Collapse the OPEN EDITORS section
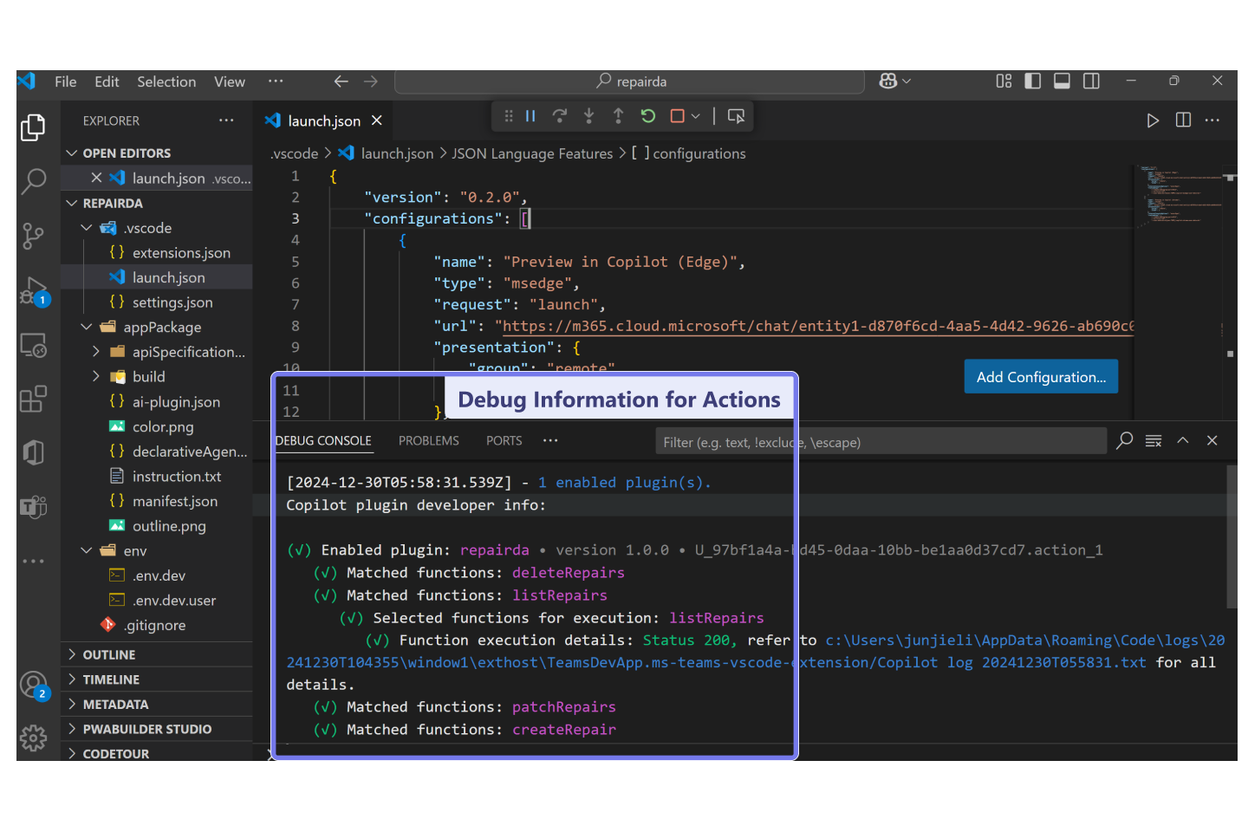This screenshot has height=832, width=1248. (72, 153)
